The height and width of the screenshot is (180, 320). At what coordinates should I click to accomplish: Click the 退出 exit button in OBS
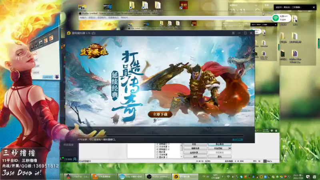tap(220, 157)
